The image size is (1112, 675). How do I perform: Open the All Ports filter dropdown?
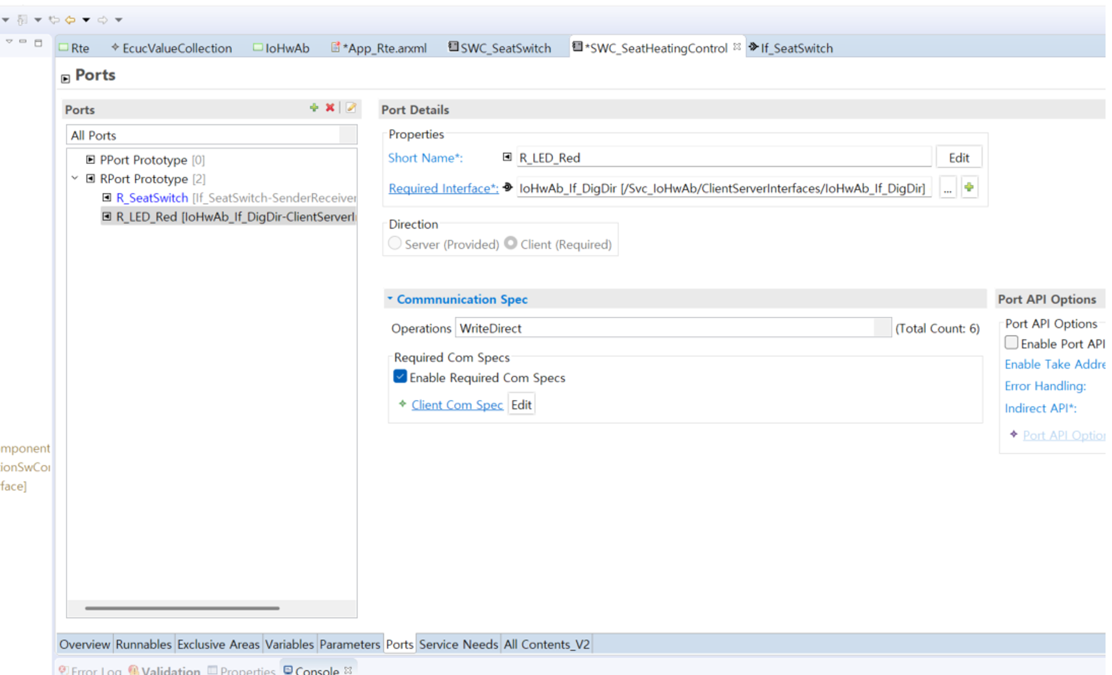pyautogui.click(x=348, y=135)
